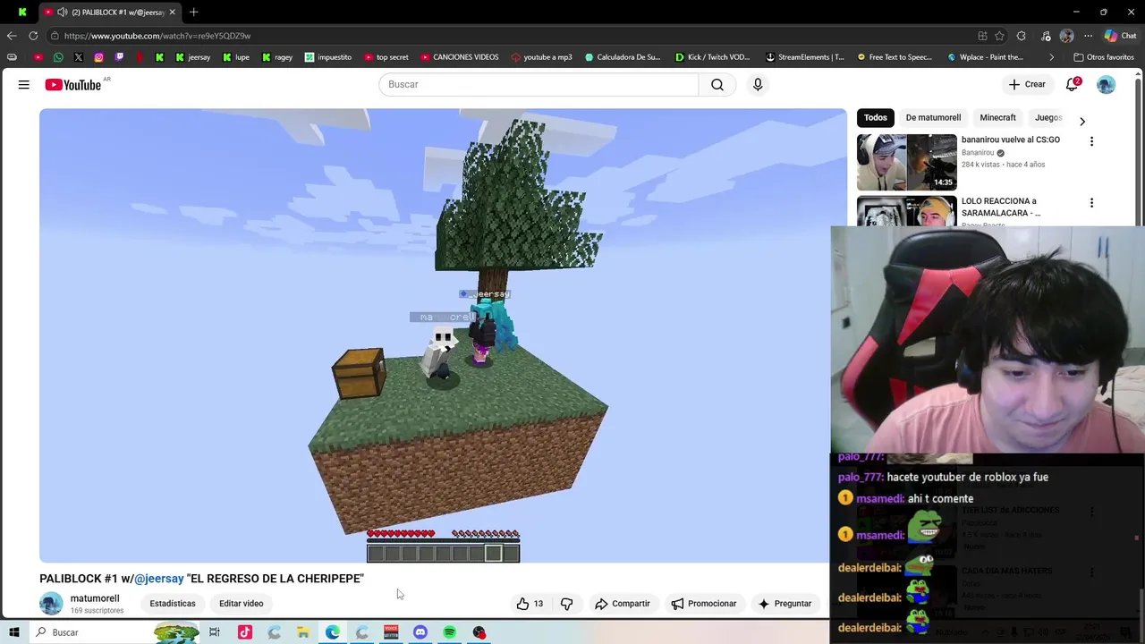The width and height of the screenshot is (1145, 644).
Task: Go back with the browser back arrow
Action: pyautogui.click(x=11, y=36)
